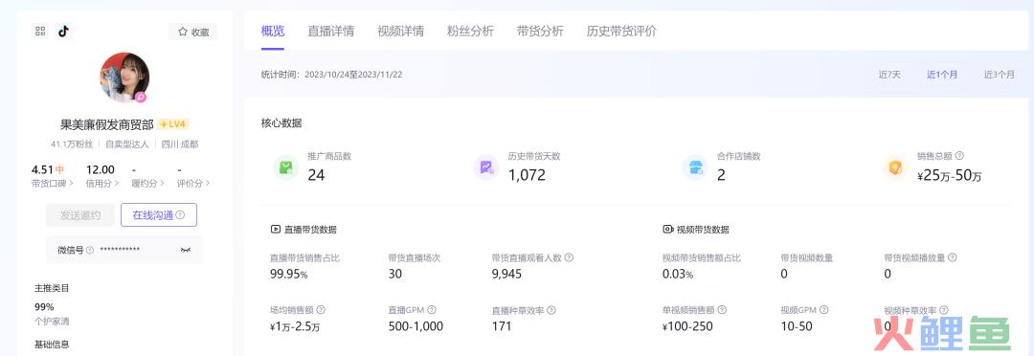
Task: Click help icon beside 直播GPM
Action: pos(431,310)
